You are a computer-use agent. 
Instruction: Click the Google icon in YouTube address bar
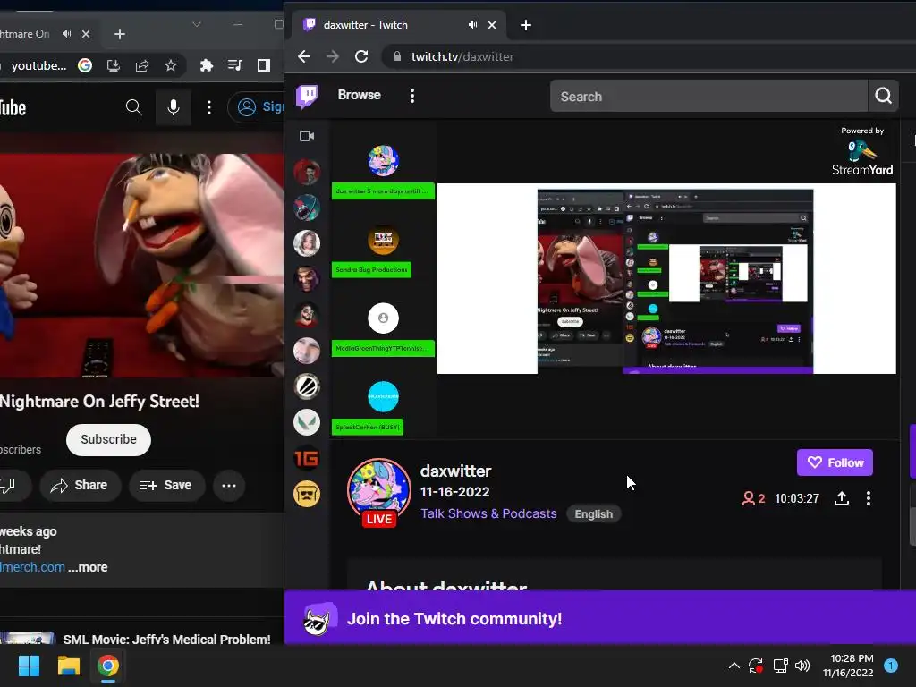85,65
